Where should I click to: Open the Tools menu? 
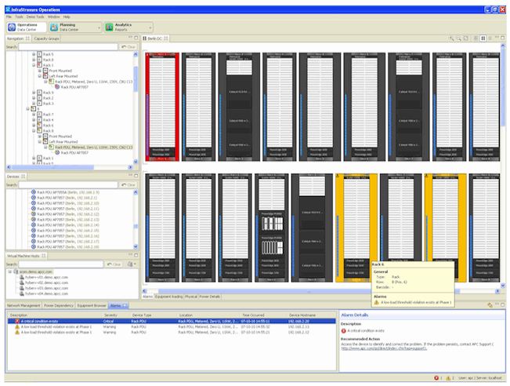(x=20, y=16)
